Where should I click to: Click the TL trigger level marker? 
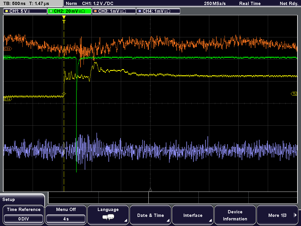(294, 94)
